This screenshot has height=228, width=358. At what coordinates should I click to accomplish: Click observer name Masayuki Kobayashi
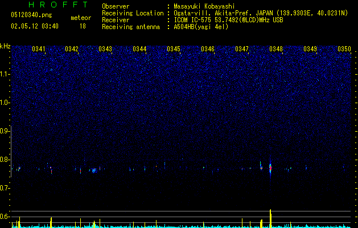tap(204, 6)
